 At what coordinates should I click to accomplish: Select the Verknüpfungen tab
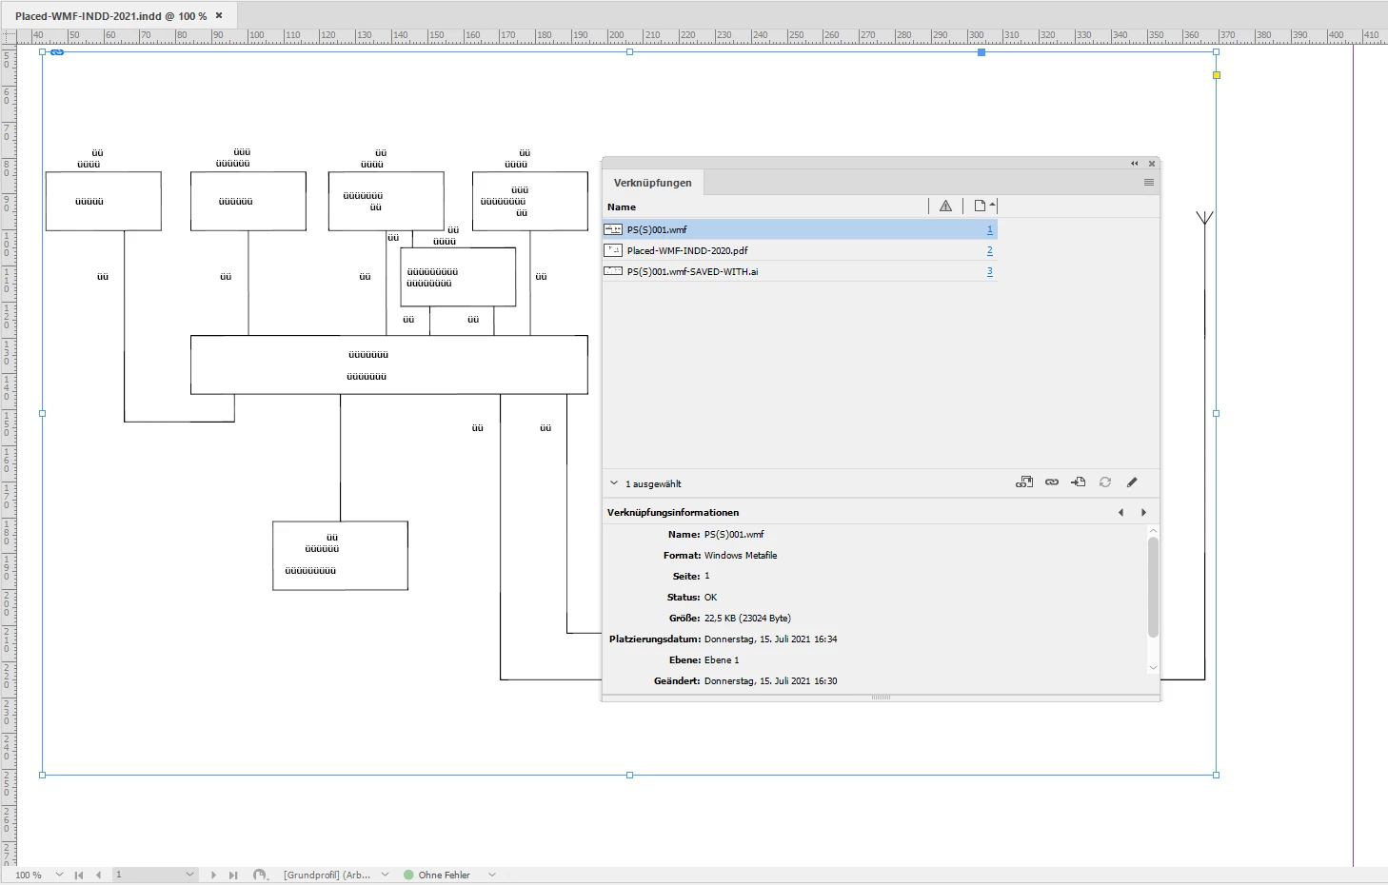(653, 183)
